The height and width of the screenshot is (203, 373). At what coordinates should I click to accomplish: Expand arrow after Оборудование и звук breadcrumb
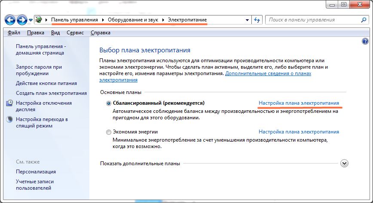click(163, 20)
